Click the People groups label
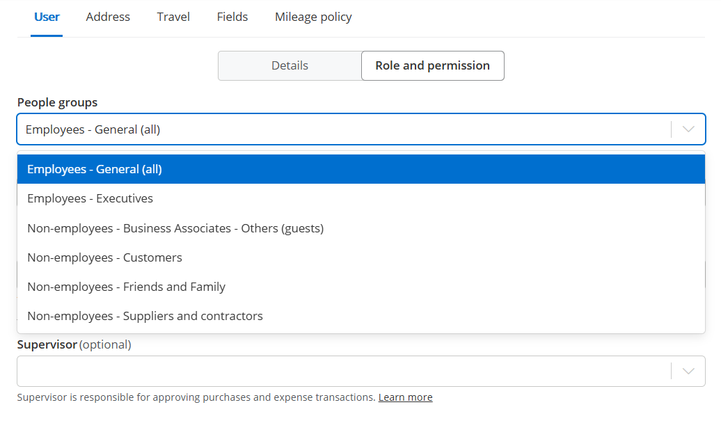The width and height of the screenshot is (721, 430). [57, 102]
